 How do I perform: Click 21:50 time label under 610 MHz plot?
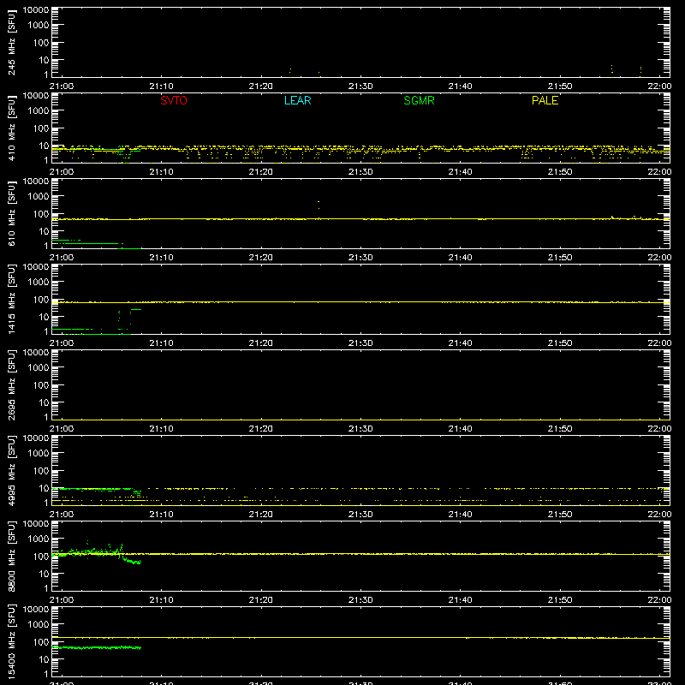(x=560, y=258)
